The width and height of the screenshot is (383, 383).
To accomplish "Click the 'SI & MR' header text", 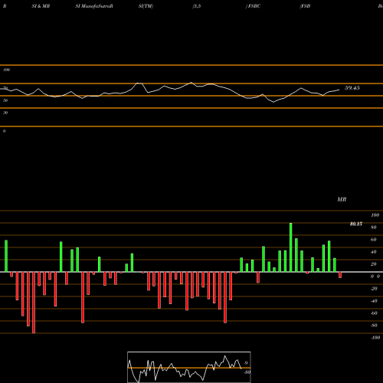I will [x=41, y=6].
